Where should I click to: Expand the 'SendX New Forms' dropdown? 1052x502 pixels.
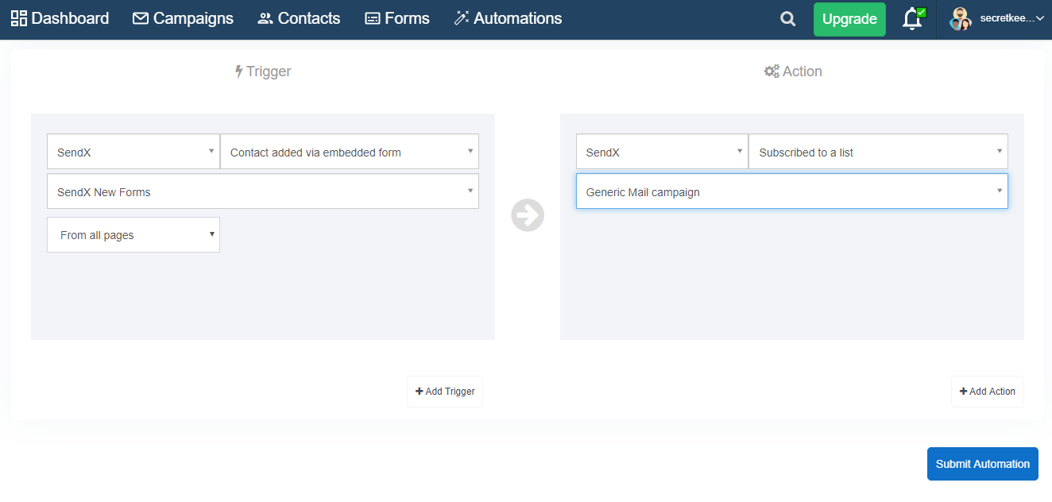(x=263, y=191)
